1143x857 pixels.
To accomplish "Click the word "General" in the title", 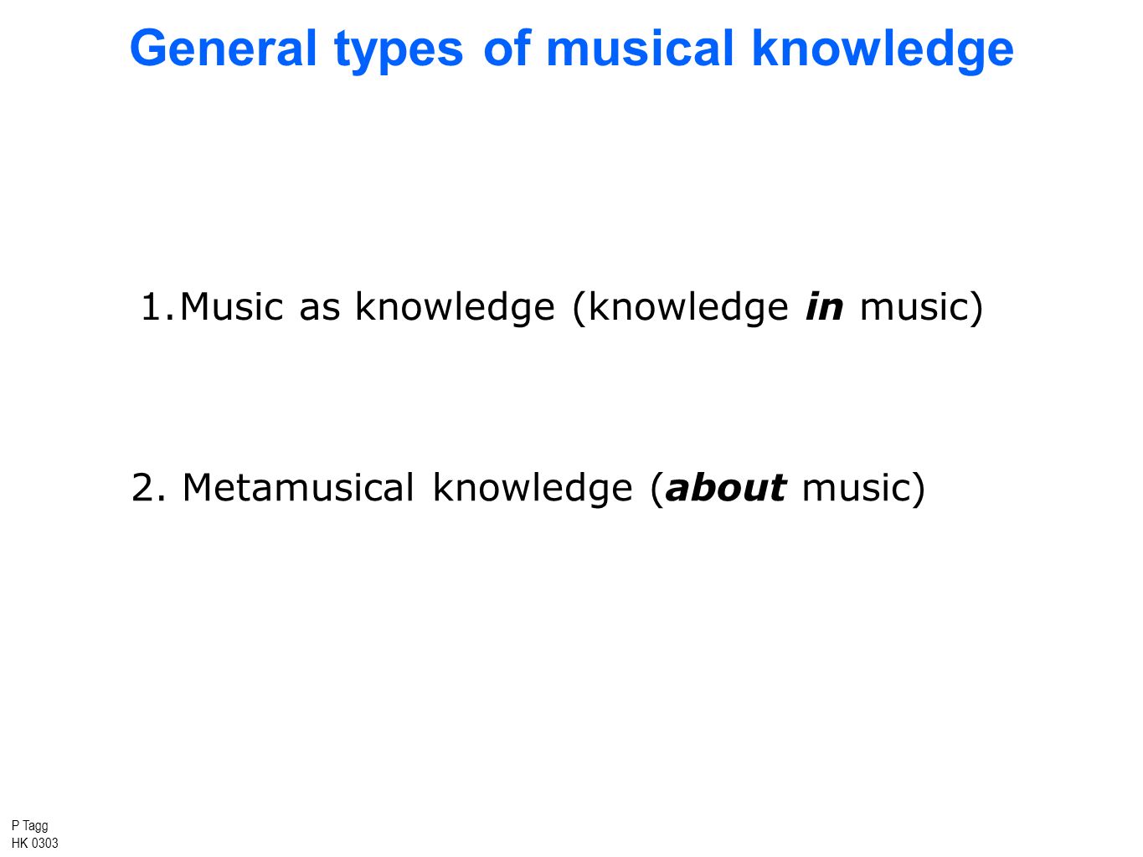I will [x=223, y=48].
